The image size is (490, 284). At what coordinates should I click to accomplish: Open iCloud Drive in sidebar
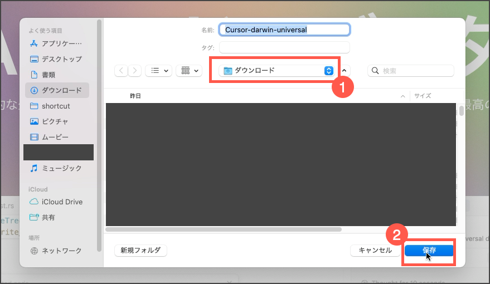click(x=56, y=202)
